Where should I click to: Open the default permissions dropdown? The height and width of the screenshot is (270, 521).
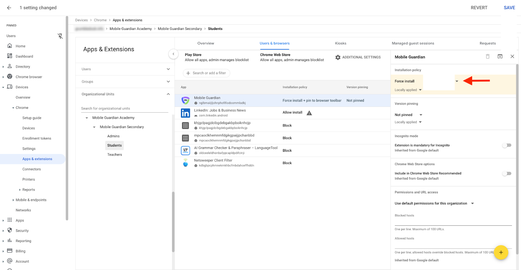click(434, 203)
